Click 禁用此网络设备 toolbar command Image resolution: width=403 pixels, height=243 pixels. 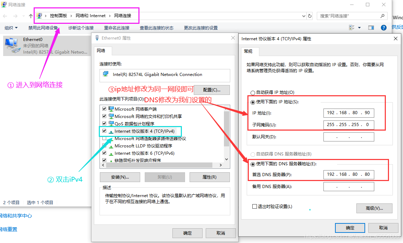click(43, 28)
